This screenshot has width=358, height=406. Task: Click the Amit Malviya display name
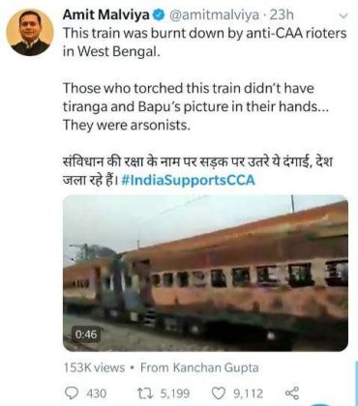[x=106, y=14]
